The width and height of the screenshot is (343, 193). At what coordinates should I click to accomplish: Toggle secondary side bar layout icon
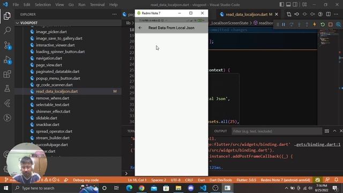tap(295, 5)
